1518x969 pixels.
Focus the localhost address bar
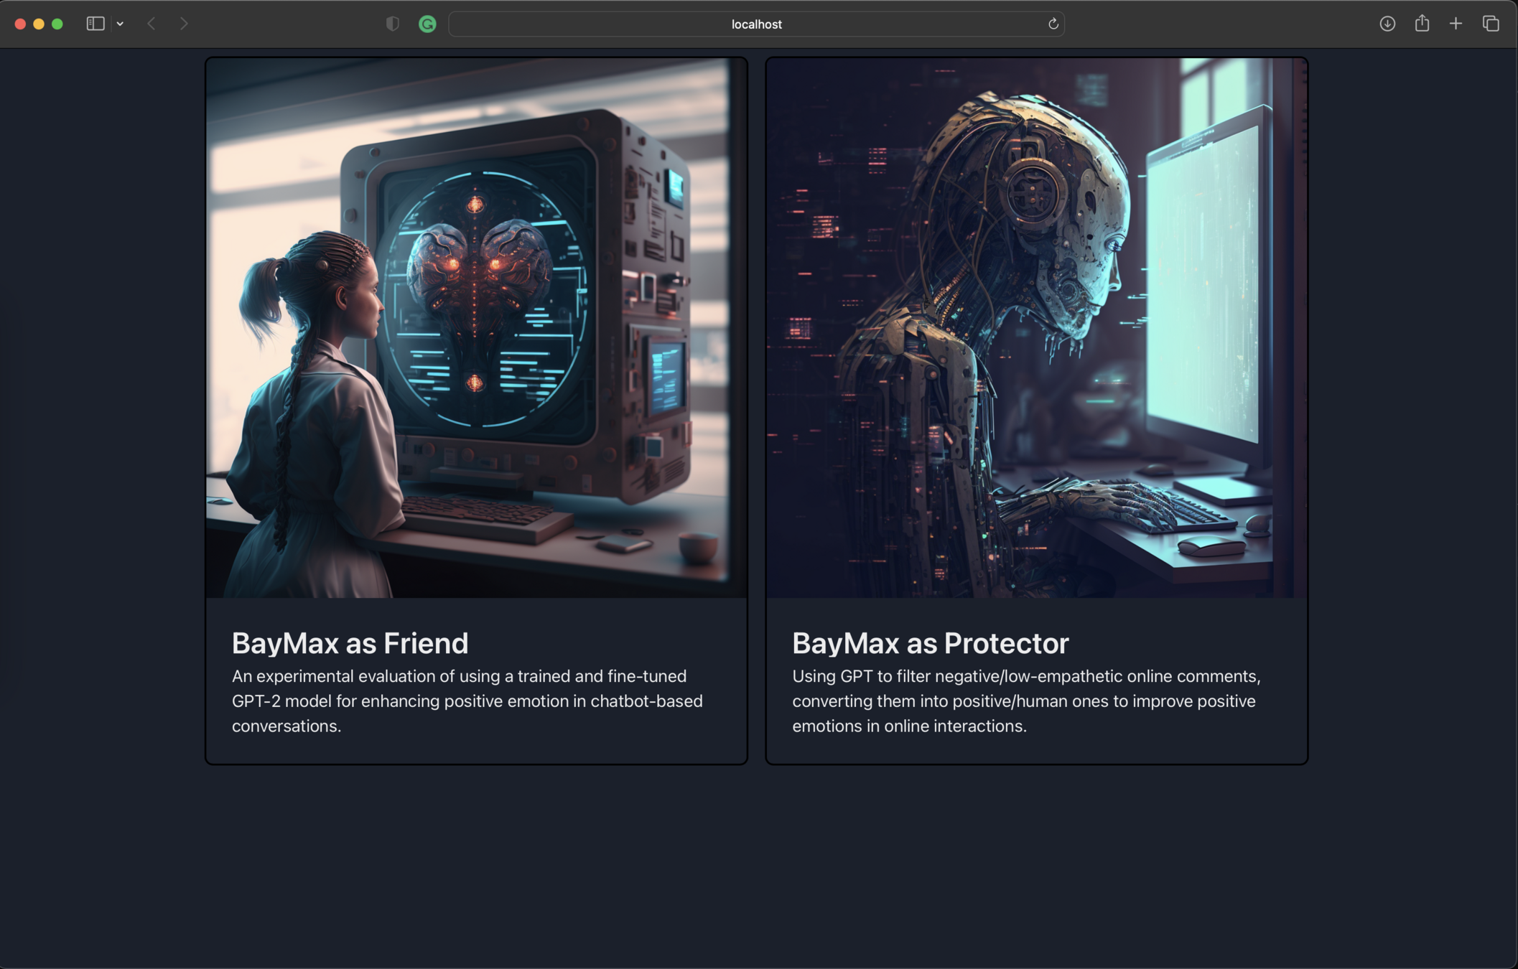(x=755, y=24)
